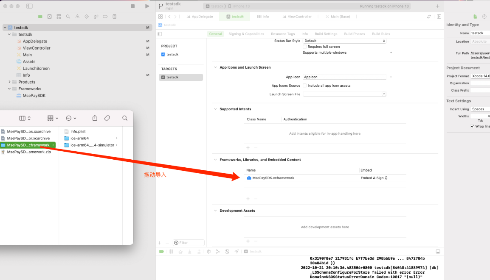The height and width of the screenshot is (280, 490).
Task: Select ViewController file in project navigator
Action: [x=37, y=48]
